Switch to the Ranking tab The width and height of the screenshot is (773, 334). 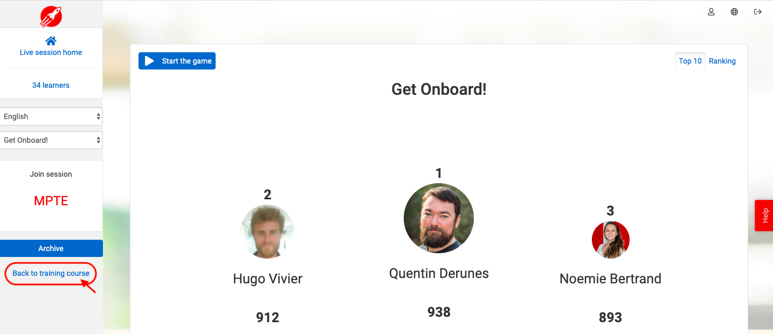722,61
